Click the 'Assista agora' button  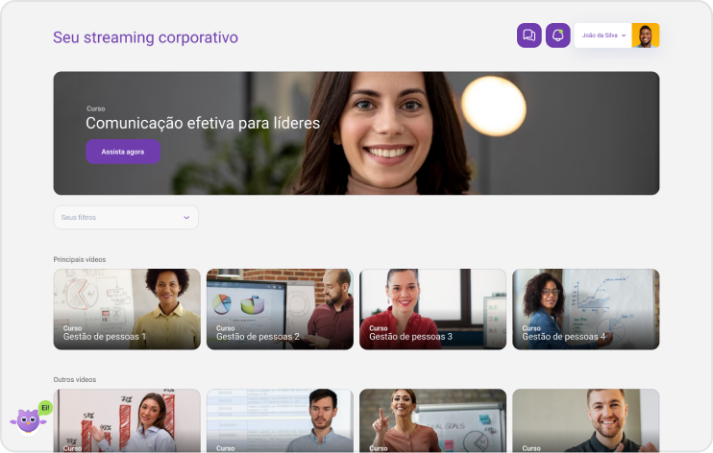coord(123,152)
